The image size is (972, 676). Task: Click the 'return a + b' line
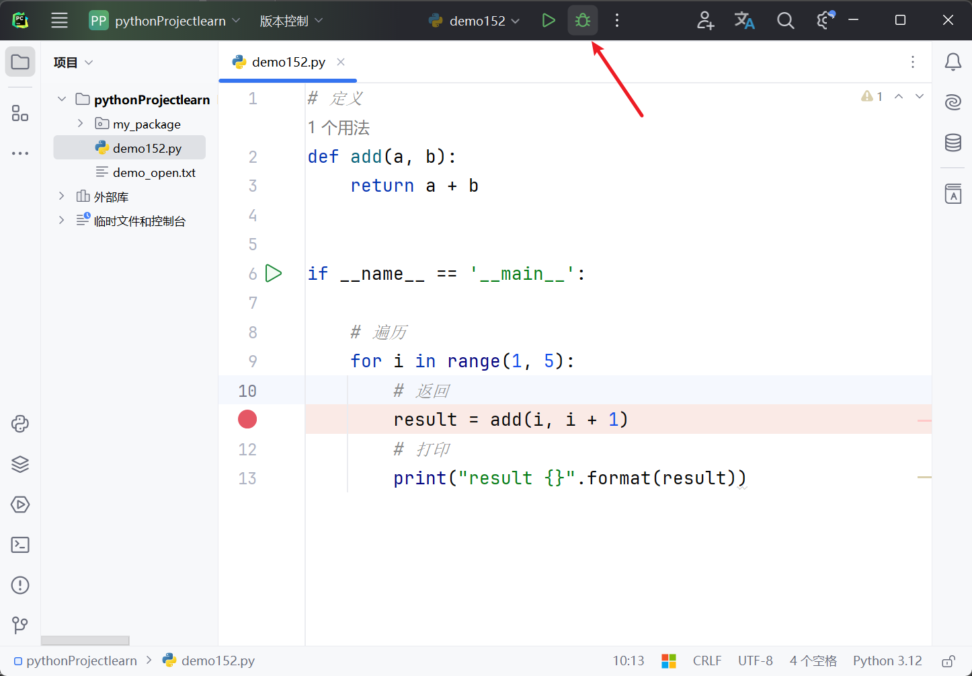click(x=414, y=186)
